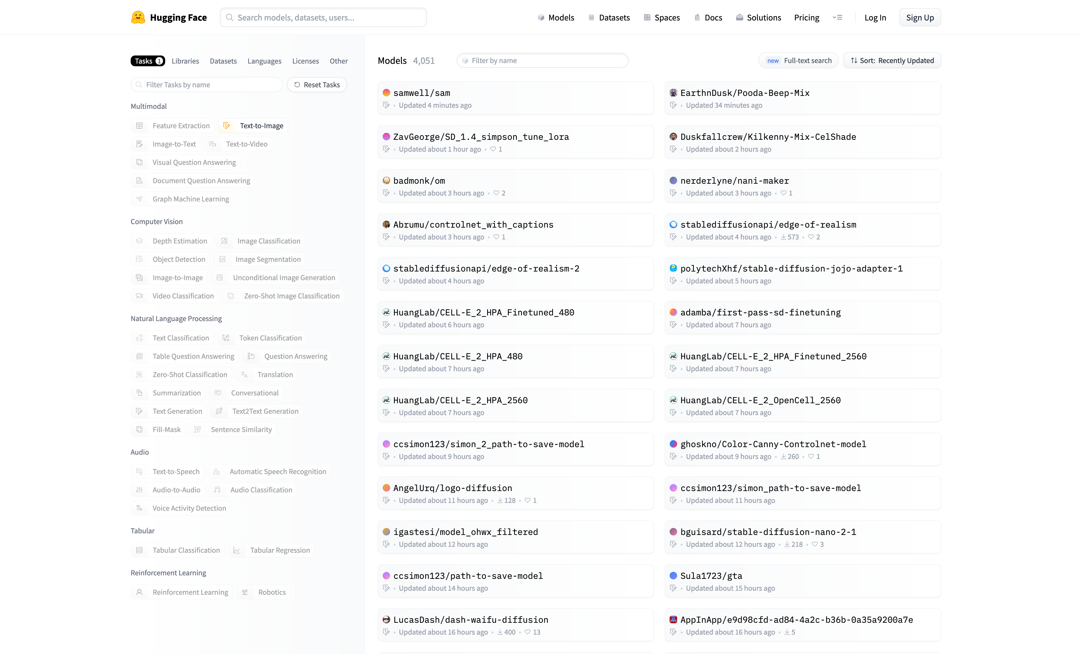Enable the Image Classification task filter
Viewport: 1080px width, 654px height.
pos(260,241)
